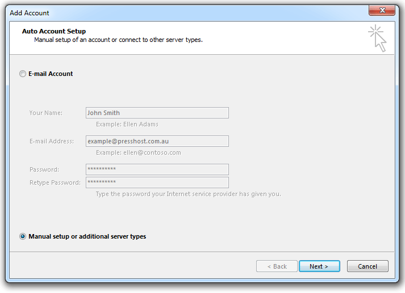Click the Add Account title bar text
Image resolution: width=405 pixels, height=293 pixels.
(30, 13)
